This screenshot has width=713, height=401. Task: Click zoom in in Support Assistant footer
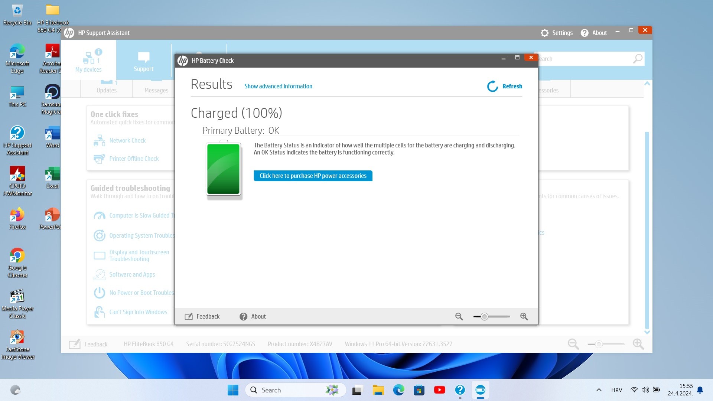pyautogui.click(x=638, y=344)
